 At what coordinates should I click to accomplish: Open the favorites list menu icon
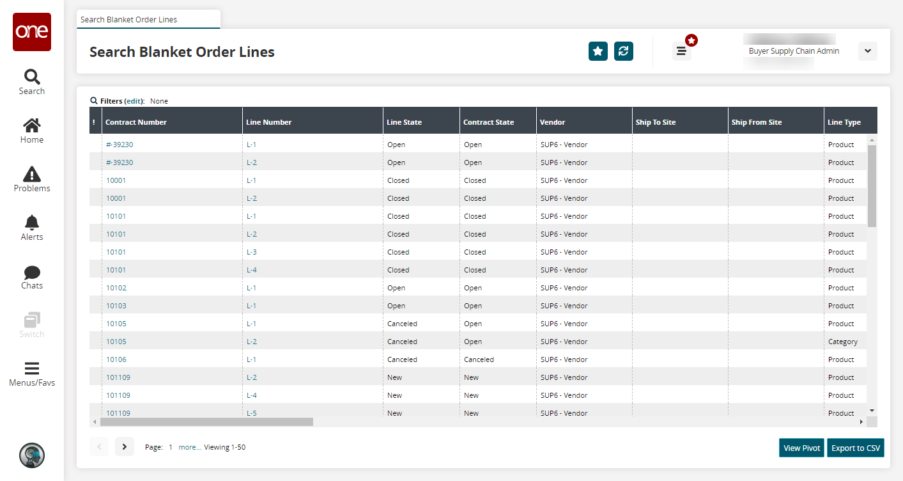tap(682, 51)
